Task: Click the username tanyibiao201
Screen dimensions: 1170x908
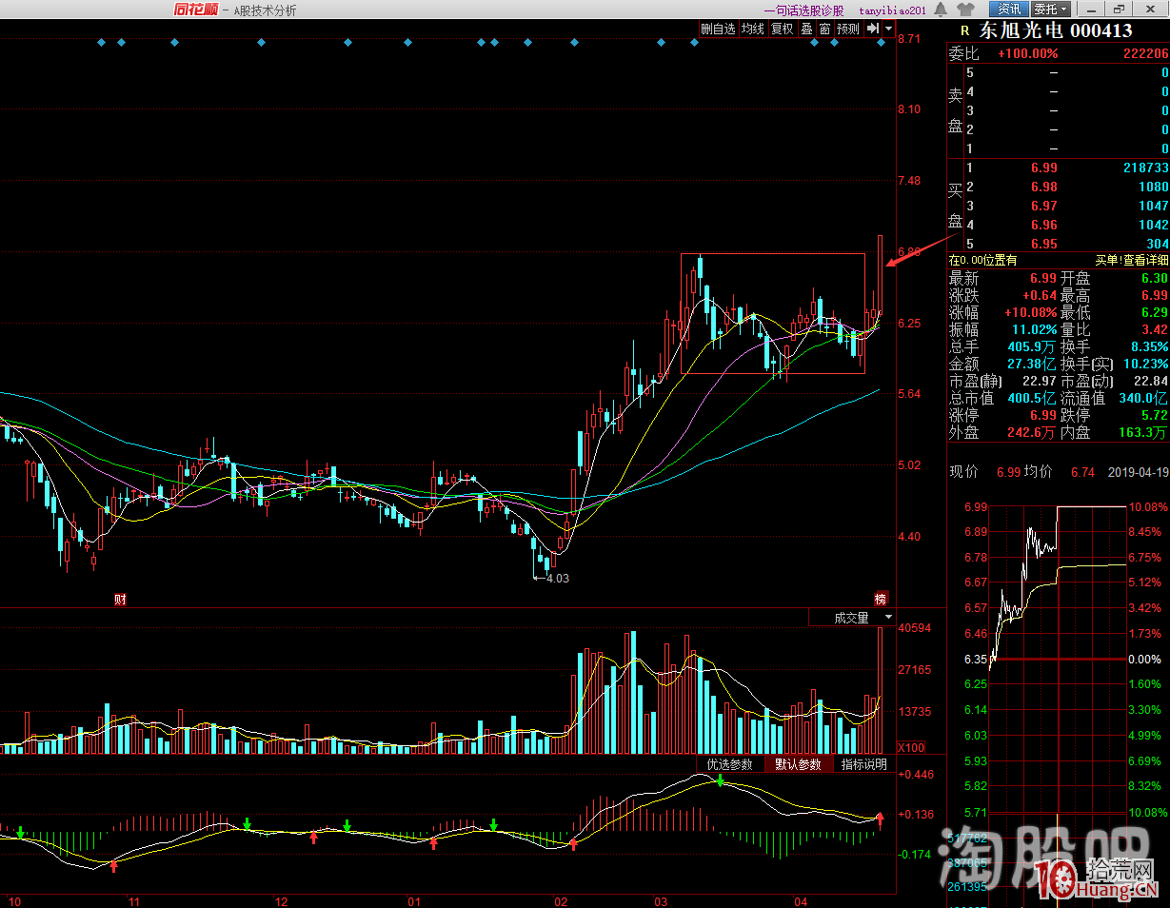Action: (893, 10)
